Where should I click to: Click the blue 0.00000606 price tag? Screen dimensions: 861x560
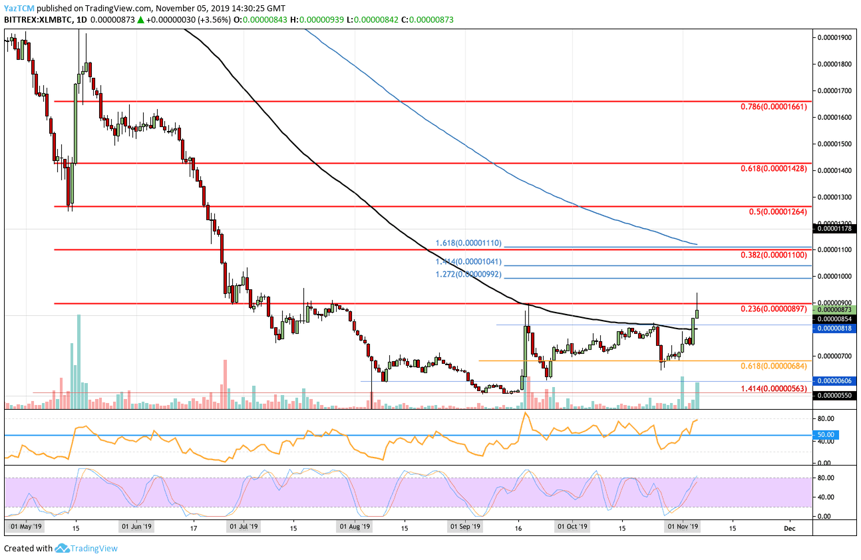[836, 381]
